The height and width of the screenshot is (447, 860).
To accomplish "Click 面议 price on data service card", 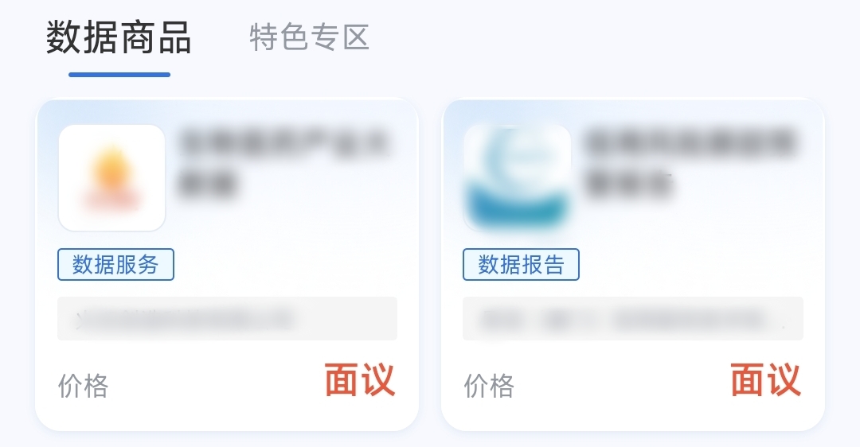I will click(x=360, y=380).
